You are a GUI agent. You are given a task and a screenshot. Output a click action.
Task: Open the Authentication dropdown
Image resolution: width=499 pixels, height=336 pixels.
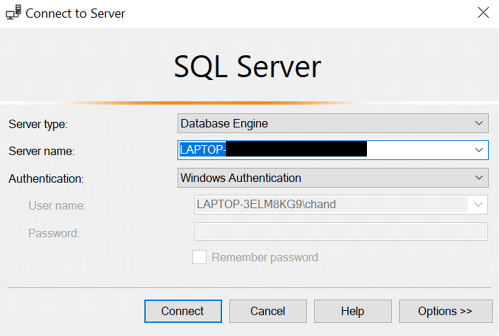point(333,178)
